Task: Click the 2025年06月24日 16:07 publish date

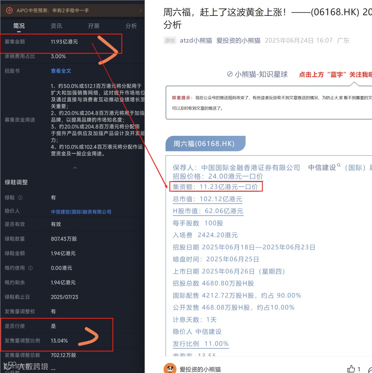Action: (x=299, y=40)
